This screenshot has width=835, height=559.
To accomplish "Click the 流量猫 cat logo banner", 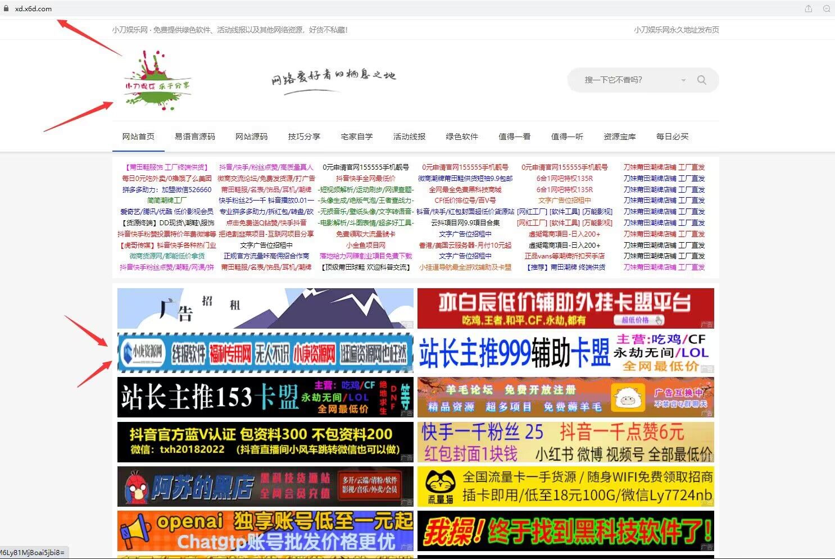I will pos(565,487).
